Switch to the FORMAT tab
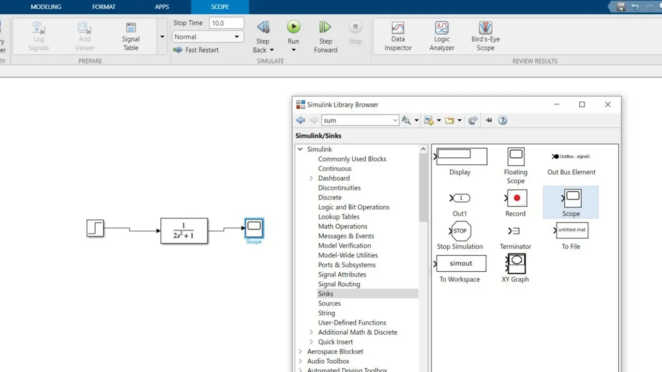 pyautogui.click(x=104, y=7)
